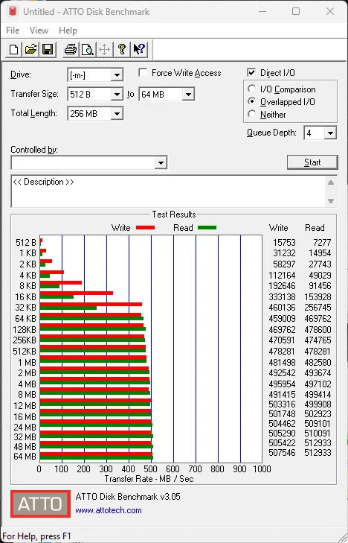Screen dimensions: 348x543
Task: Open the View menu
Action: (x=39, y=31)
